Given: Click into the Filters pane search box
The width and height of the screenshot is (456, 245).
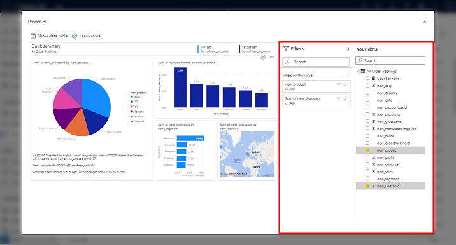Looking at the screenshot, I should pyautogui.click(x=316, y=62).
